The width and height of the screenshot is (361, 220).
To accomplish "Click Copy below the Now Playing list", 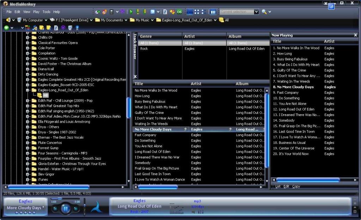I will pyautogui.click(x=296, y=187).
